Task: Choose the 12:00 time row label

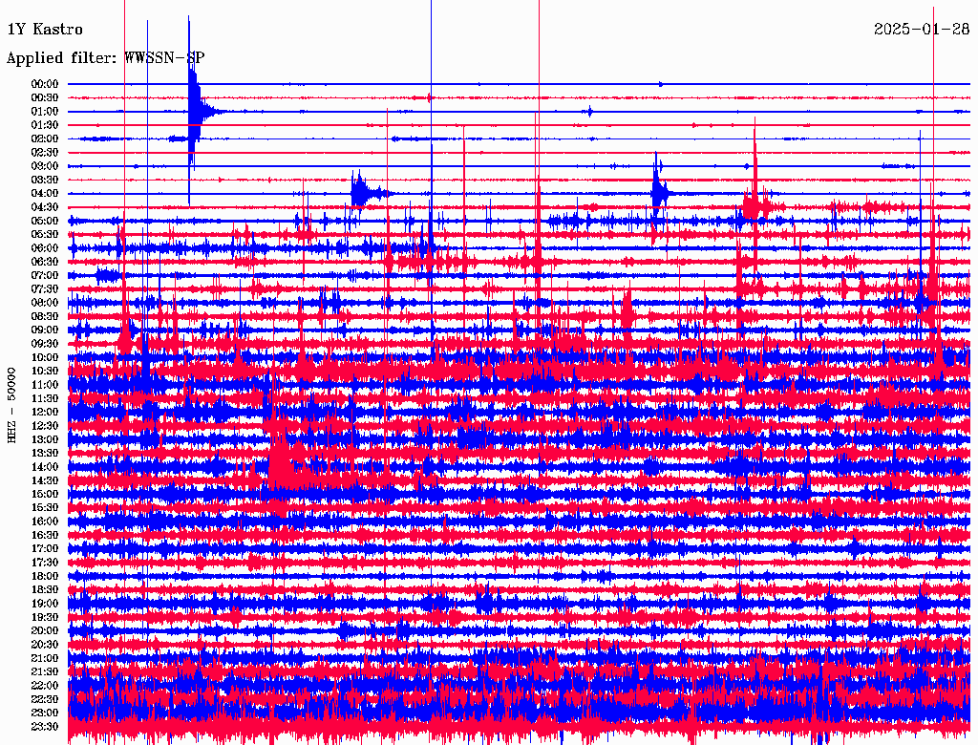Action: point(45,413)
